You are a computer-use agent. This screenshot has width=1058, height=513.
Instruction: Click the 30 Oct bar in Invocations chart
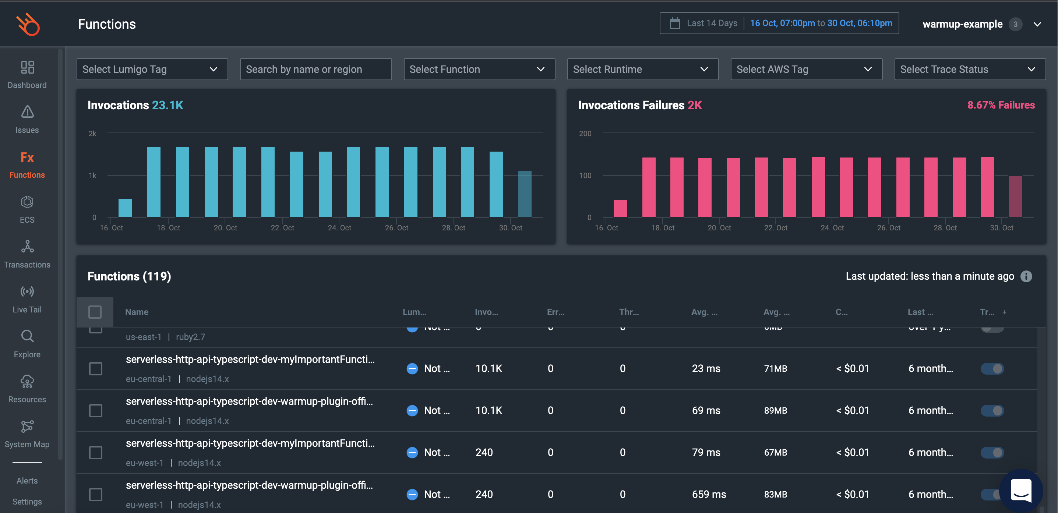[525, 194]
